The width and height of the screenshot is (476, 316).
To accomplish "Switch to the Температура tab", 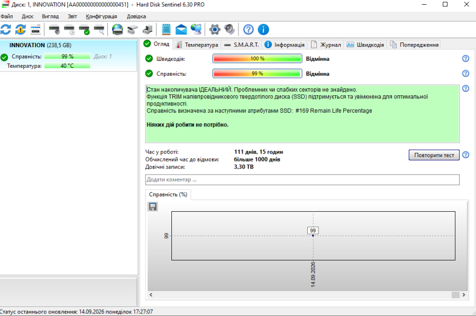I will click(x=197, y=44).
